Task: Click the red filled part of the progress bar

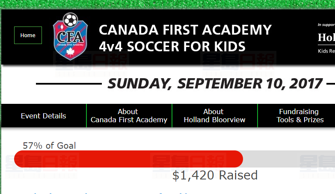Action: [128, 159]
